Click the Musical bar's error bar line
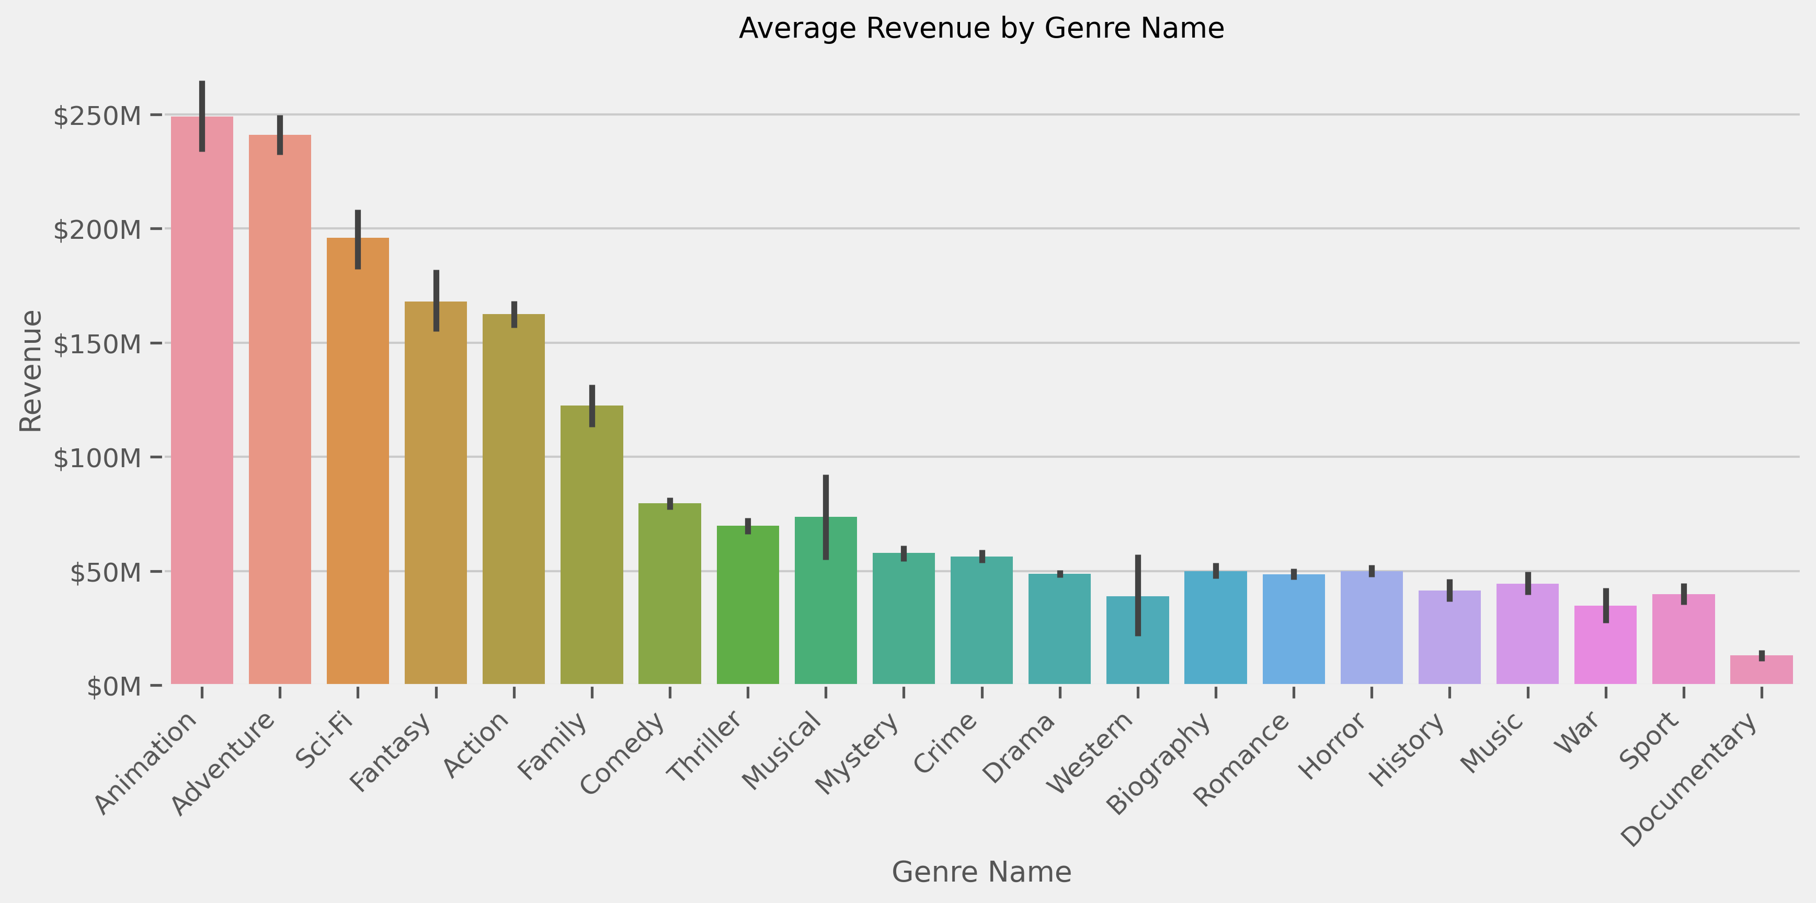 tap(826, 518)
